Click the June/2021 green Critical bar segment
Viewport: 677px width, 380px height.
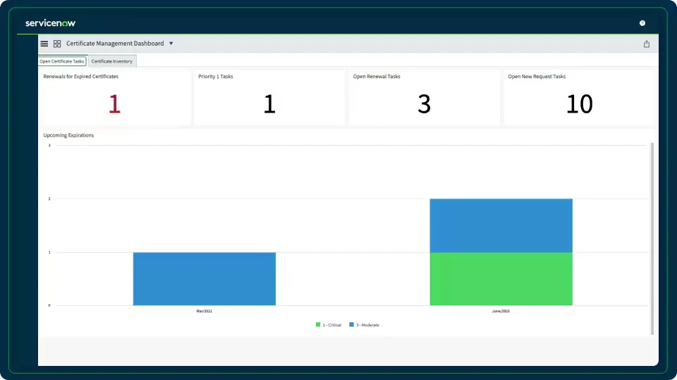click(x=501, y=279)
